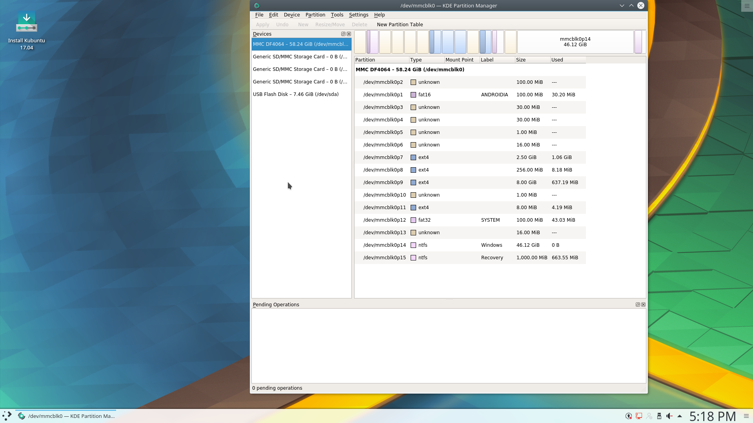Open the panel settings hamburger icon
This screenshot has height=423, width=753.
point(746,416)
